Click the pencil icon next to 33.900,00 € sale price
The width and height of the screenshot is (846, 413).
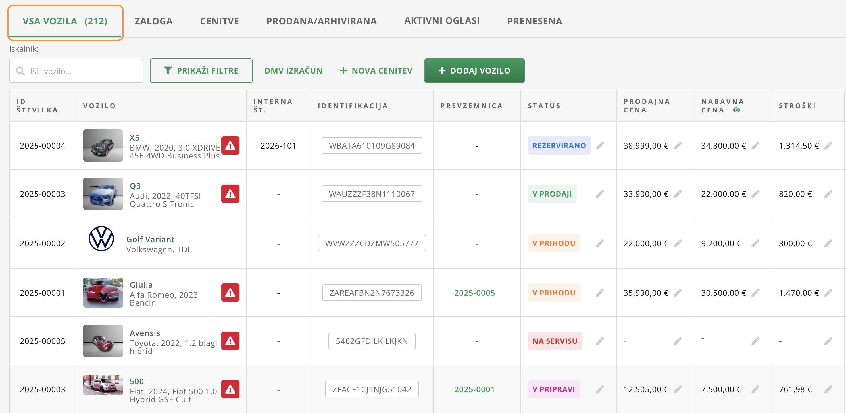[677, 194]
